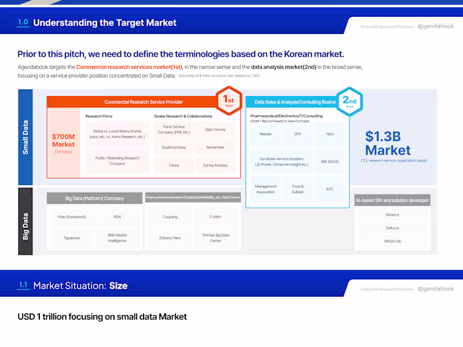Click the 'GFK' cell
This screenshot has height=347, width=463.
(x=297, y=134)
